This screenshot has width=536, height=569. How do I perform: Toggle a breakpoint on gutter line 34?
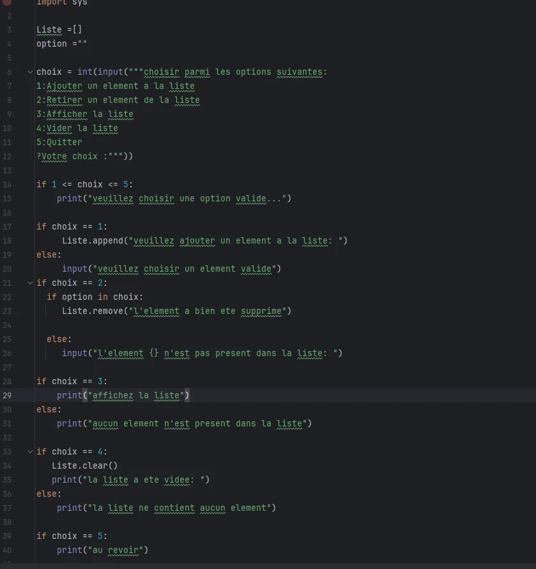click(x=8, y=465)
